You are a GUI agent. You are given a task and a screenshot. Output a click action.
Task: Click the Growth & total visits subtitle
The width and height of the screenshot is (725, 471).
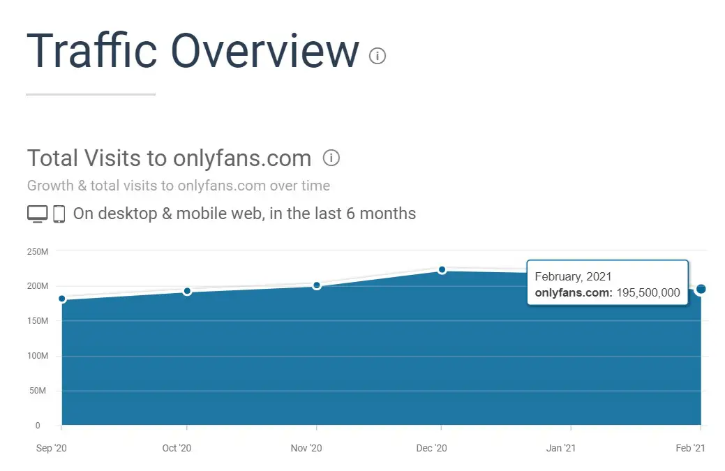[x=179, y=186]
